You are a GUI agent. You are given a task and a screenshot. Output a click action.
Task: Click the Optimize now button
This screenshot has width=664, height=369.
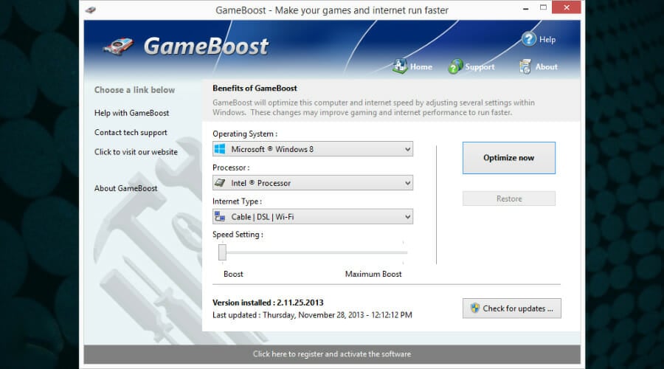508,158
